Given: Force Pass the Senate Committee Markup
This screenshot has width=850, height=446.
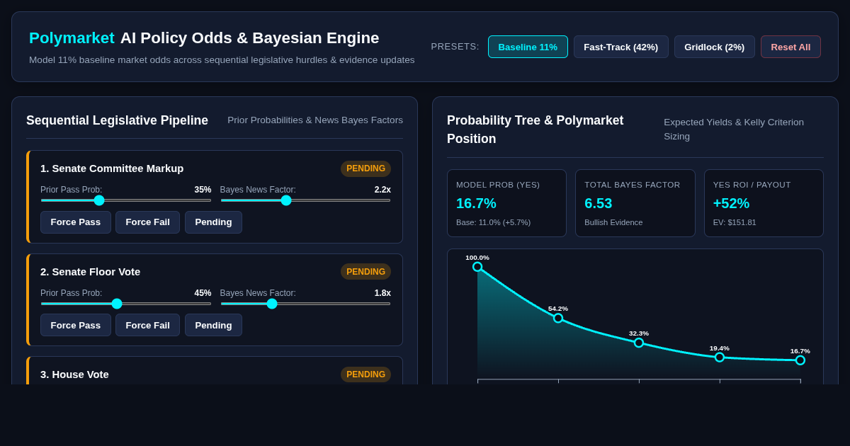Looking at the screenshot, I should [76, 222].
